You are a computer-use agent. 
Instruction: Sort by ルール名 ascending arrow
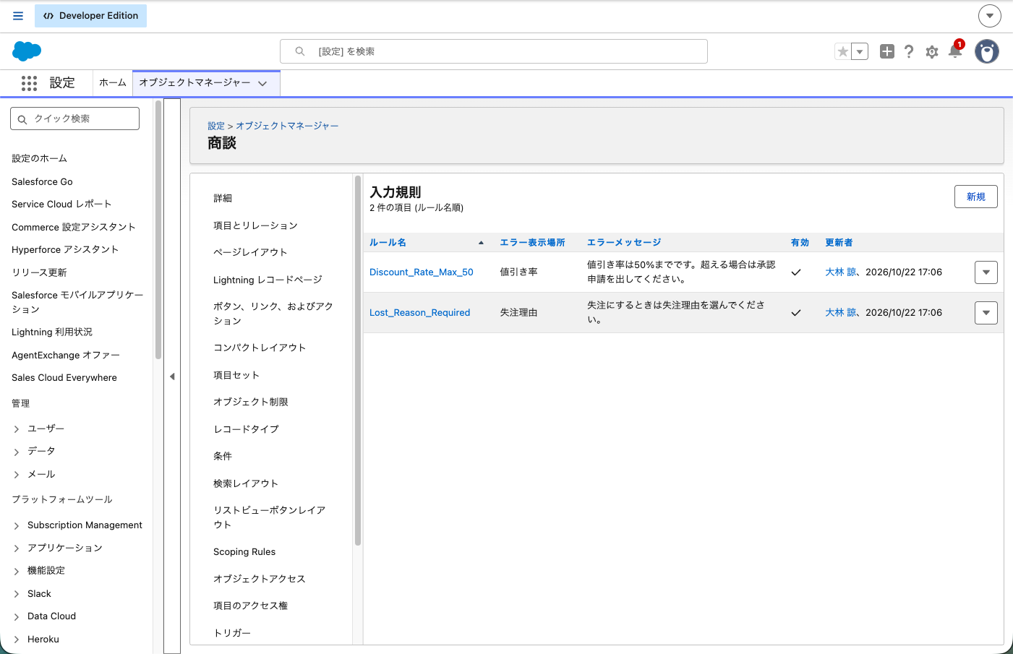(481, 243)
